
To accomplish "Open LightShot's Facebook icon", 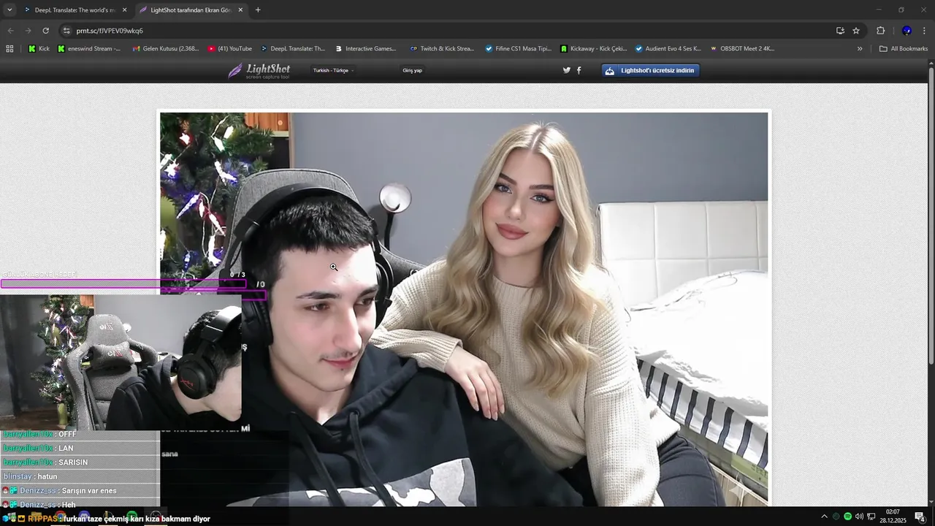I will click(579, 71).
